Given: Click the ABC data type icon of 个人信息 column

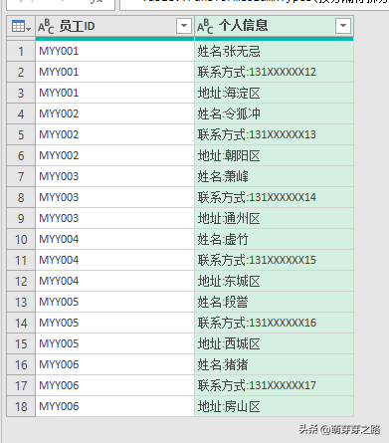Looking at the screenshot, I should click(205, 26).
